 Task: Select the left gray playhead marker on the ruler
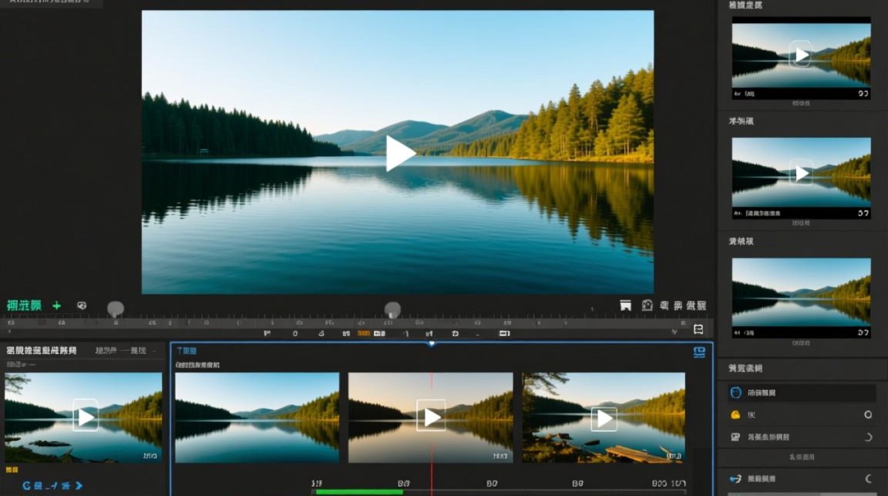(x=116, y=308)
